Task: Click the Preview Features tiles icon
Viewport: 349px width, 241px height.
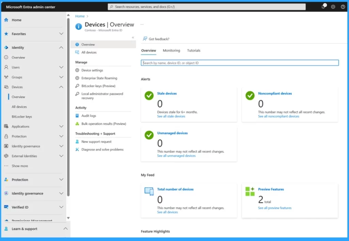Action: (250, 191)
